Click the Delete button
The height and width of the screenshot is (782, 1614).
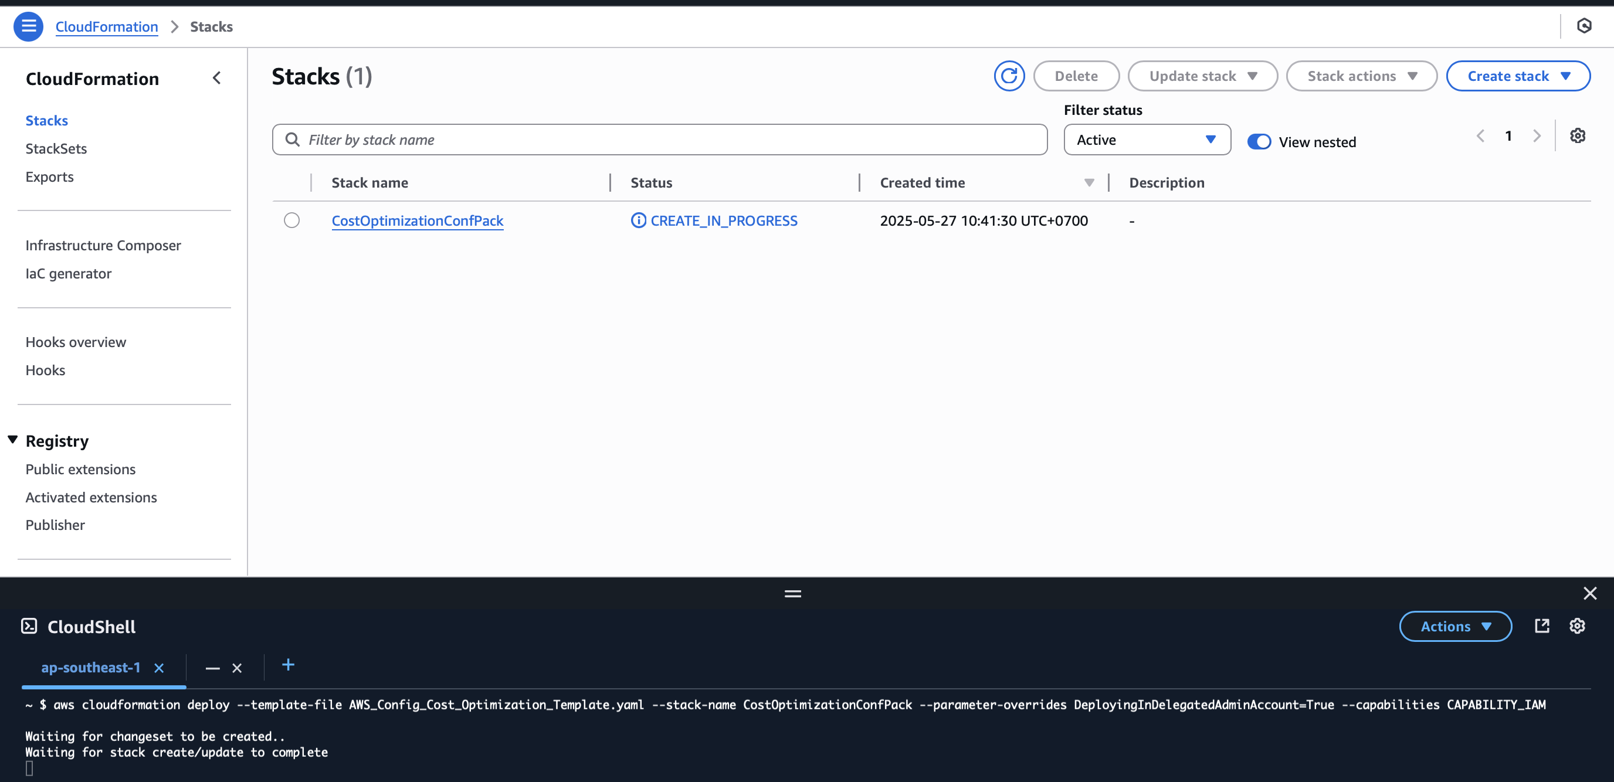tap(1076, 75)
